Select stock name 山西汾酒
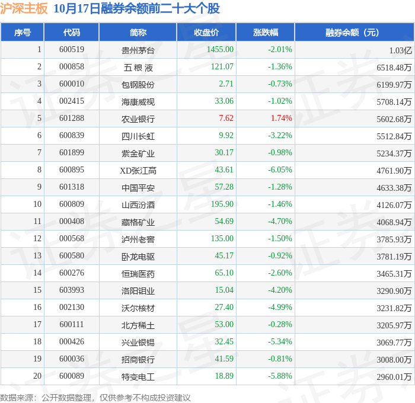Screen dimensions: 415x403 point(138,205)
